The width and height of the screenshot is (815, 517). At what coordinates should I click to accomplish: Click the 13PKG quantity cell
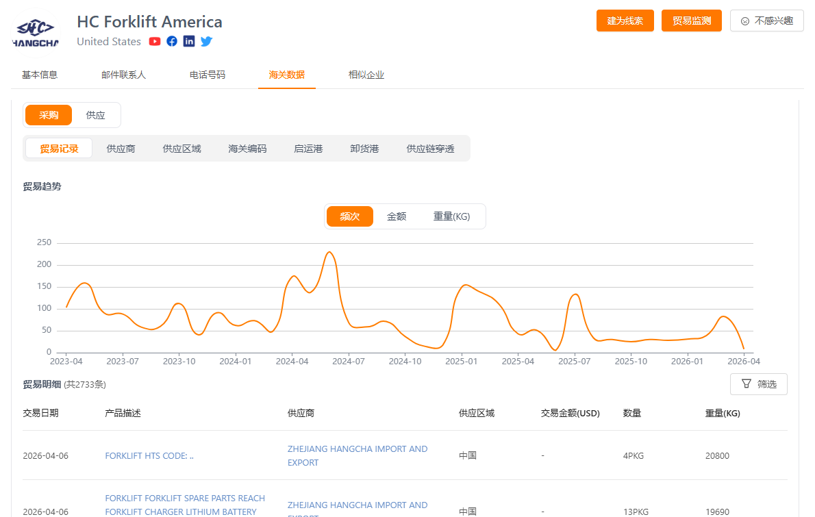636,512
